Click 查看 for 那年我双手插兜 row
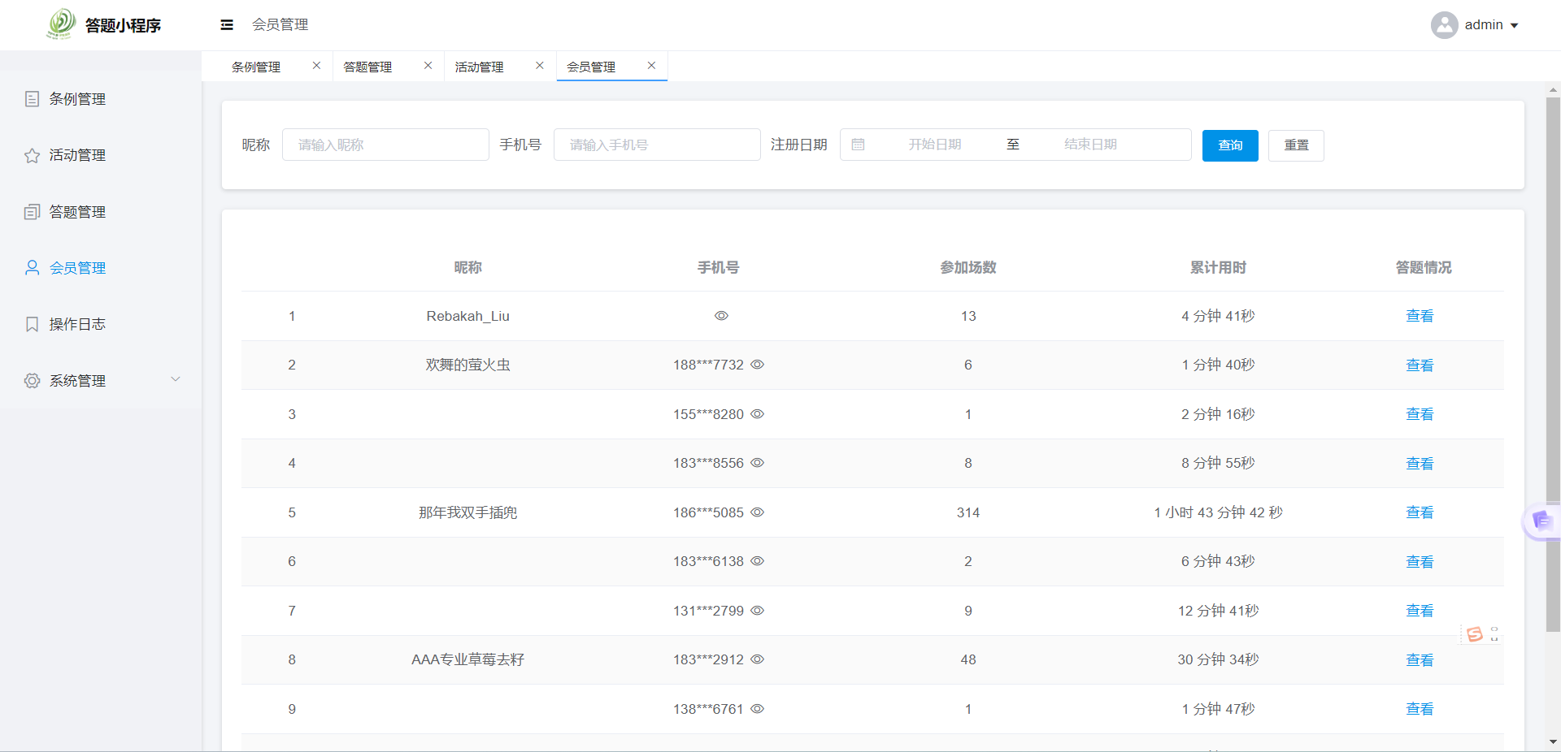Image resolution: width=1561 pixels, height=752 pixels. click(x=1420, y=512)
